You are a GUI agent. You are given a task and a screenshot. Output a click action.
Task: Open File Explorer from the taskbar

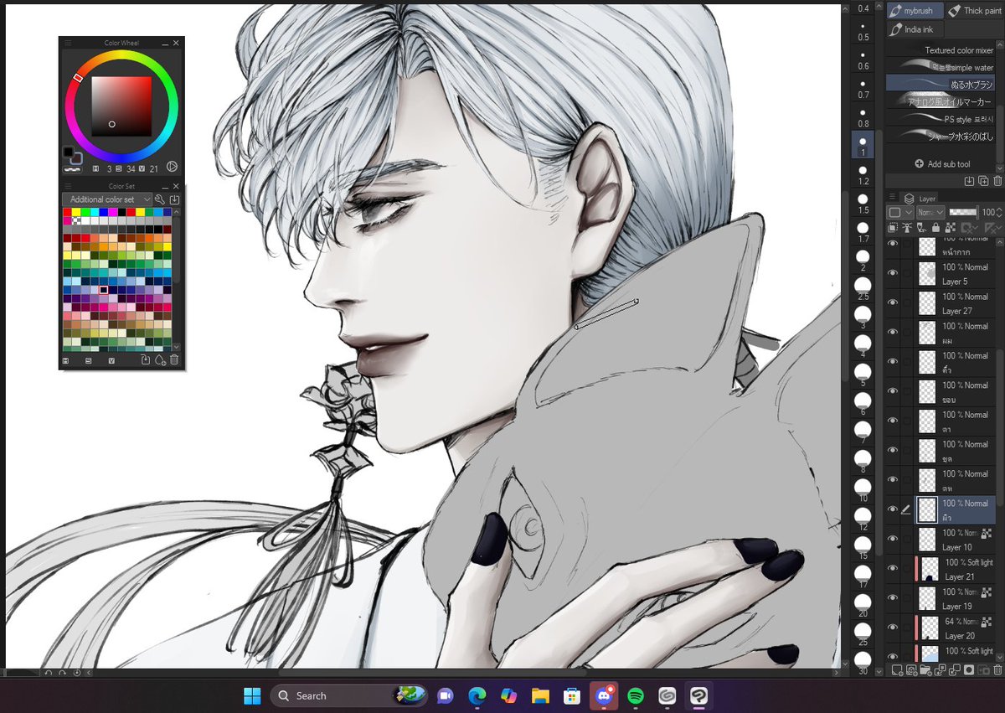pyautogui.click(x=539, y=695)
